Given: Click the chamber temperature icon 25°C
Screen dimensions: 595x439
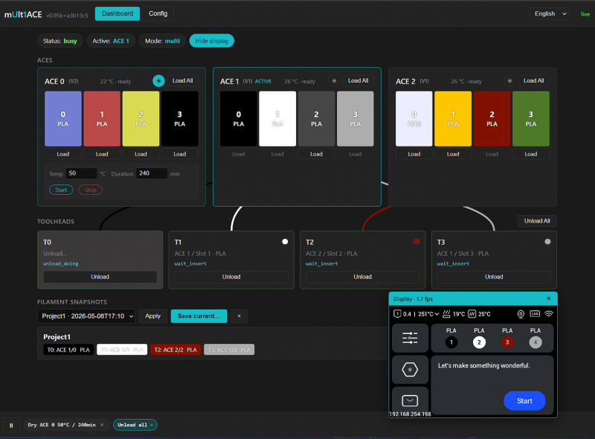Looking at the screenshot, I should (472, 314).
